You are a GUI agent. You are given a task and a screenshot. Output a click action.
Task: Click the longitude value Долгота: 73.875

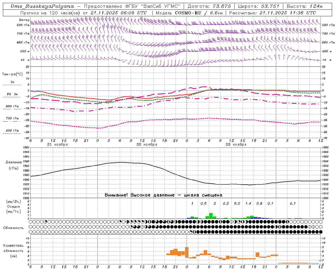click(x=209, y=6)
